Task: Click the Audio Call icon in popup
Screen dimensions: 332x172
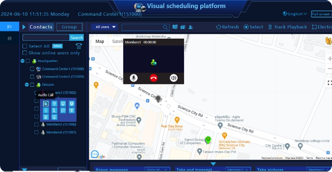Action: click(x=46, y=104)
